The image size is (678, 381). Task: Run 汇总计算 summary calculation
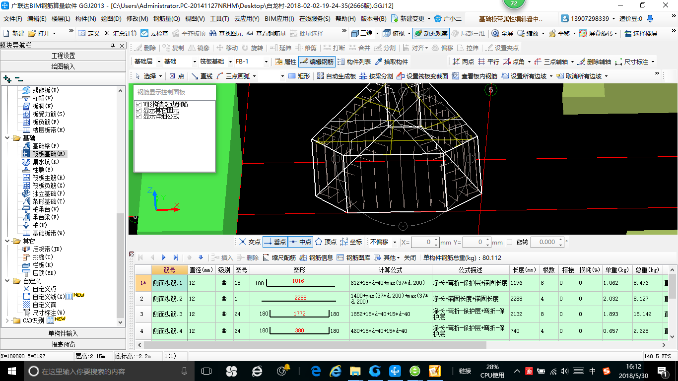point(121,33)
